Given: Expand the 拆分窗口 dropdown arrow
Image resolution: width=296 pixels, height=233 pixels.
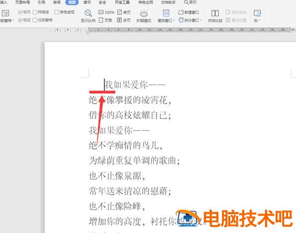Looking at the screenshot, I should pos(201,20).
